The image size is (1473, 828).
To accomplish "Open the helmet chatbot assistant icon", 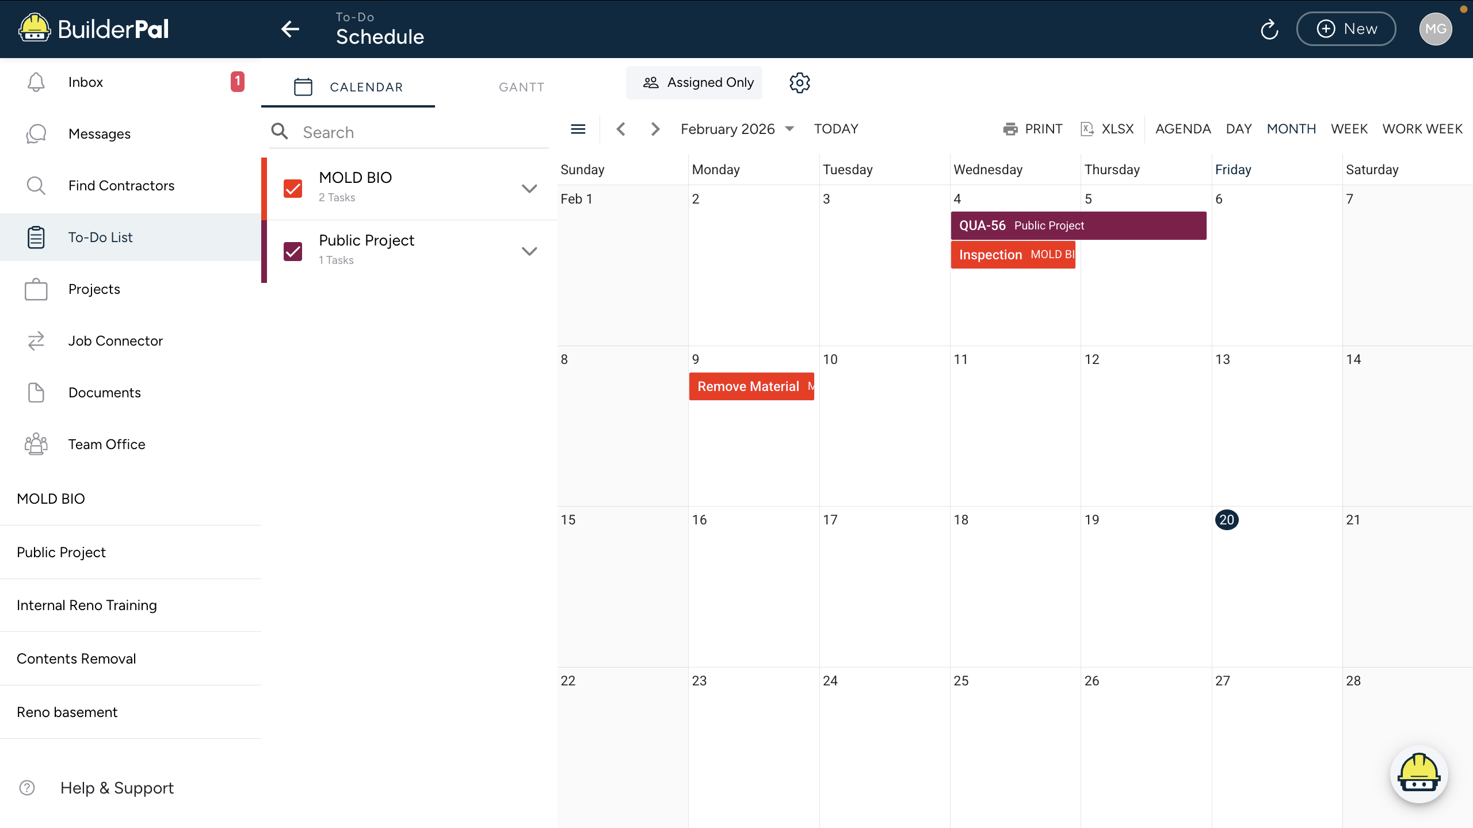I will [x=1419, y=774].
